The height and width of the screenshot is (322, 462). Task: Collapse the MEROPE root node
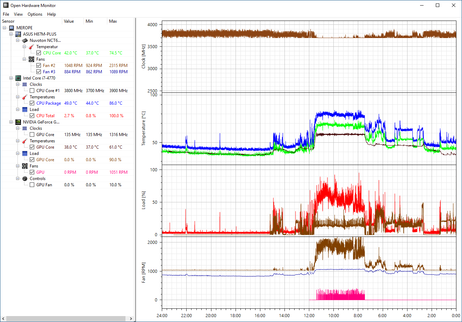click(4, 28)
